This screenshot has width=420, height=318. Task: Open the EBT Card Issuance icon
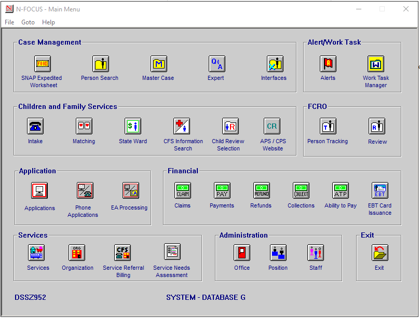(380, 190)
